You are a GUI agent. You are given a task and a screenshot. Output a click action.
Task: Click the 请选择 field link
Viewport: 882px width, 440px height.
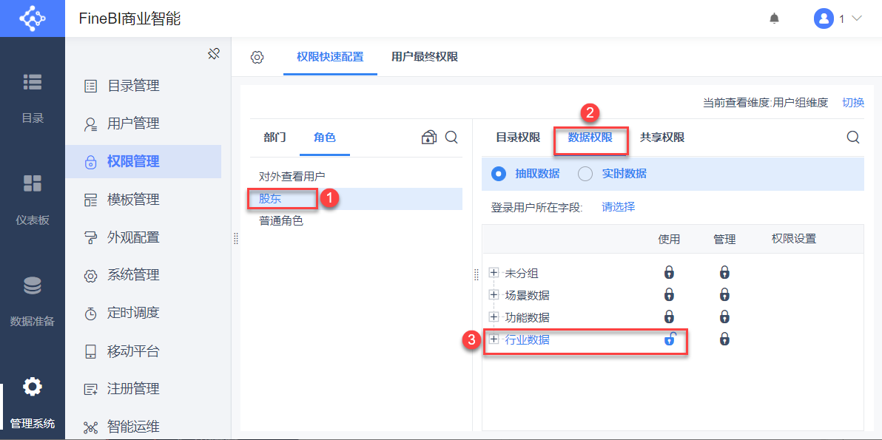[619, 207]
